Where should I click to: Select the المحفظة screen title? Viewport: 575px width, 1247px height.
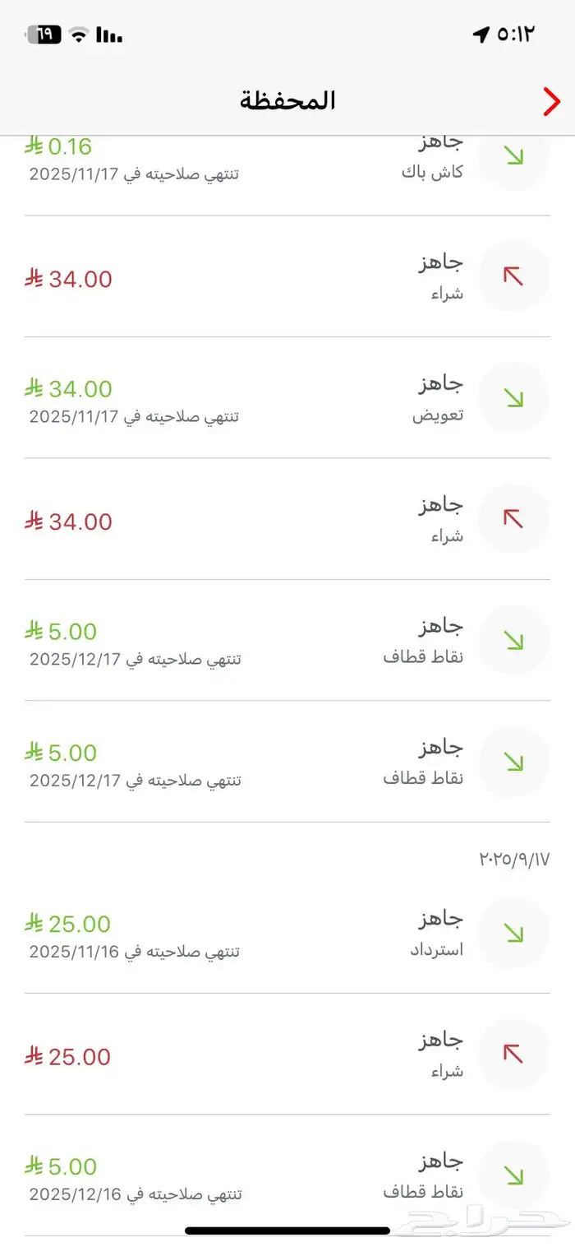tap(287, 100)
